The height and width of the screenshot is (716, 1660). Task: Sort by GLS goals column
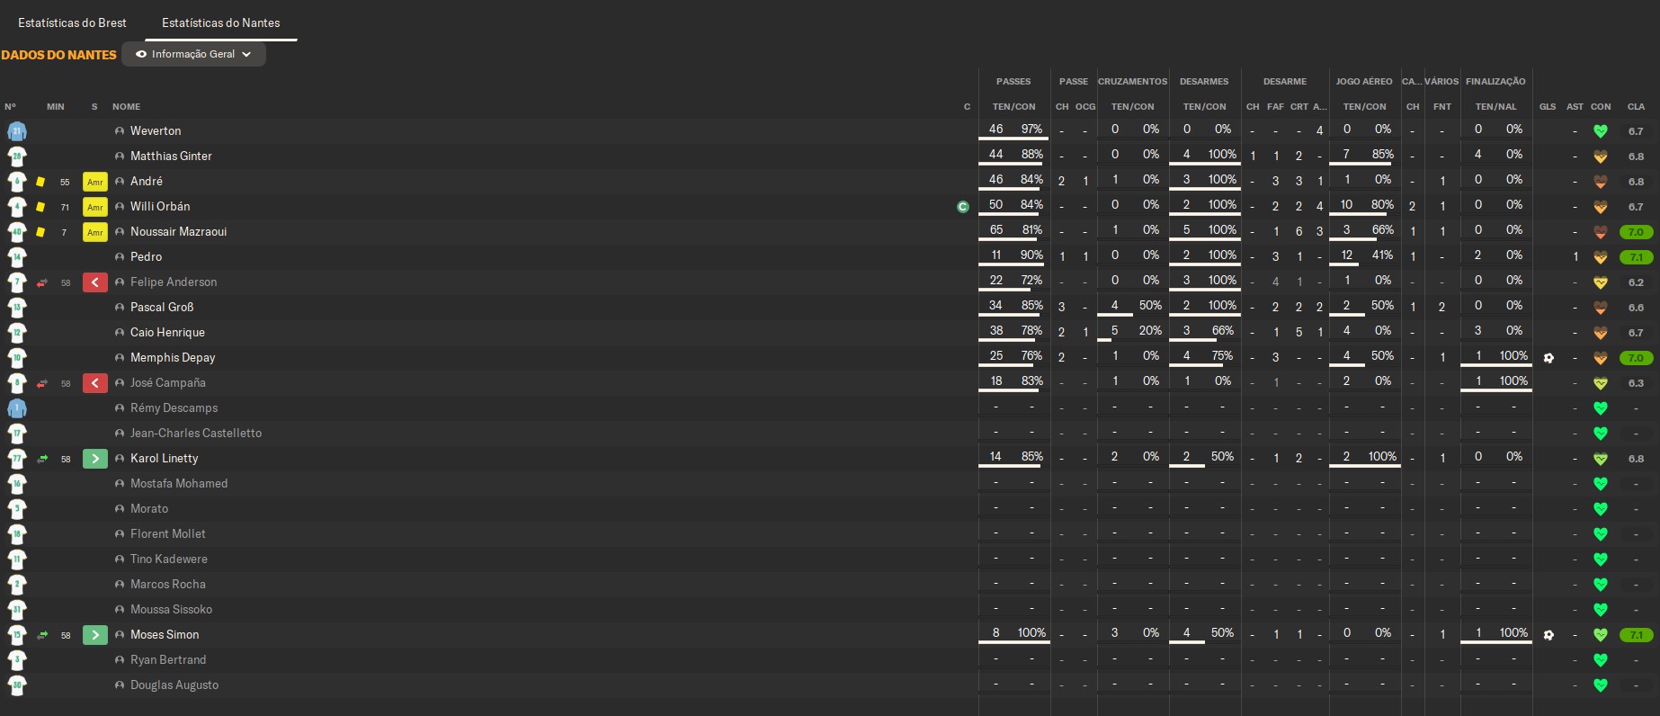[1548, 106]
